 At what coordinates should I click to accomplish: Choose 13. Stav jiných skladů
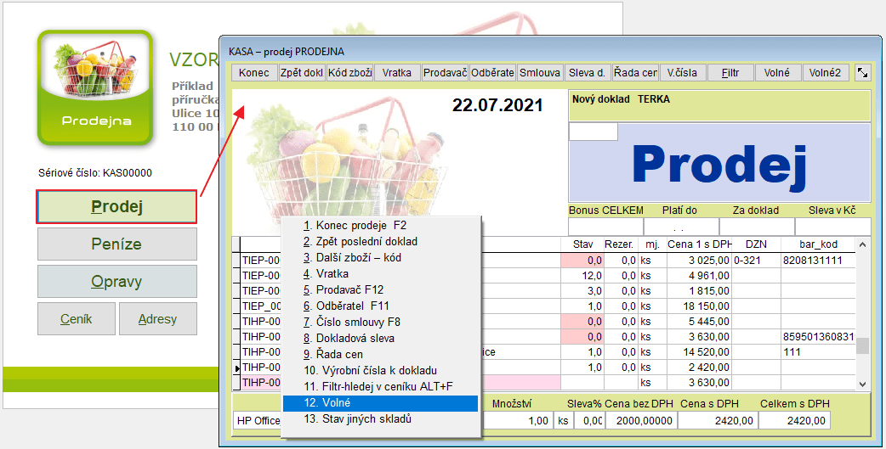pos(380,419)
